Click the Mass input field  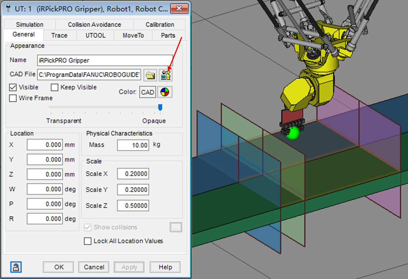pyautogui.click(x=133, y=145)
